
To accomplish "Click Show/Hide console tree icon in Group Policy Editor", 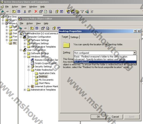I will click(x=37, y=28).
